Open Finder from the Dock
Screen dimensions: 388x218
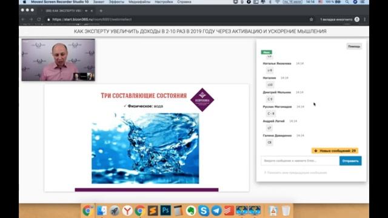pyautogui.click(x=101, y=211)
